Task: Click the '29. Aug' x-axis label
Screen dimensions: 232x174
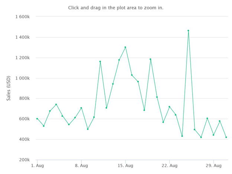Action: (213, 165)
